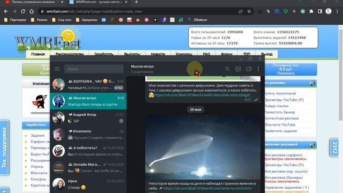
Task: Click Разместить задание link
Action: click(280, 131)
